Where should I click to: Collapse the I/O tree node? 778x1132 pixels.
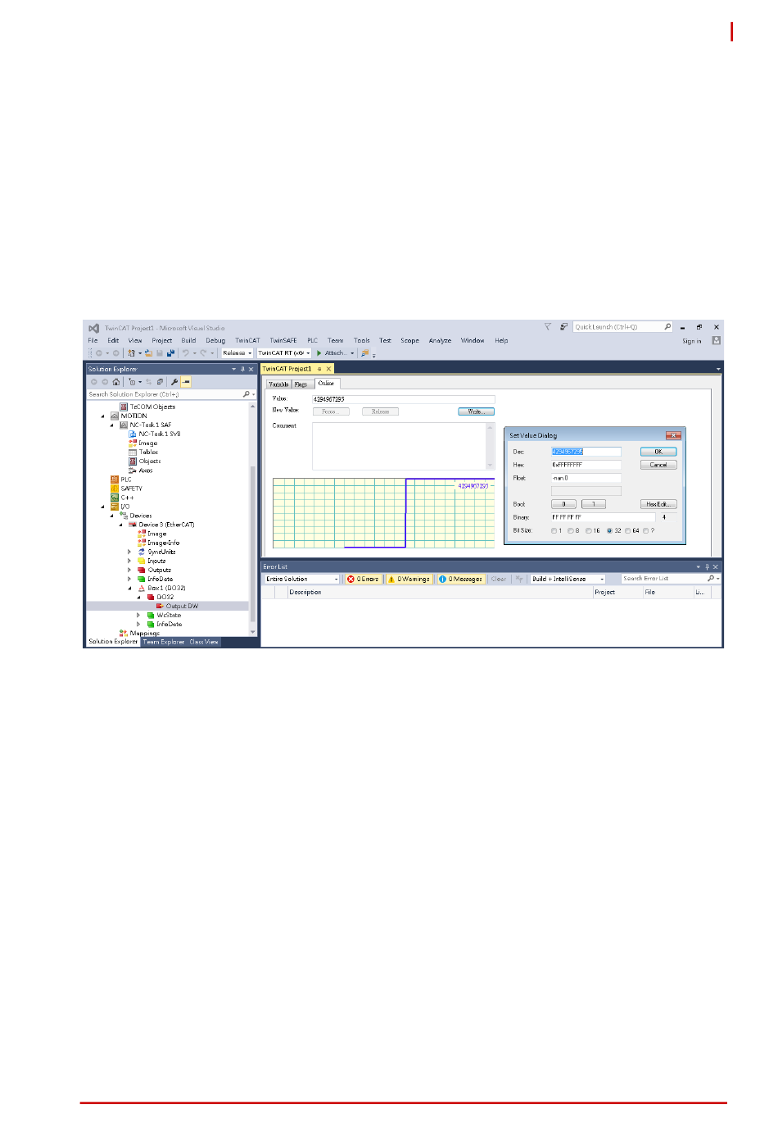click(103, 507)
